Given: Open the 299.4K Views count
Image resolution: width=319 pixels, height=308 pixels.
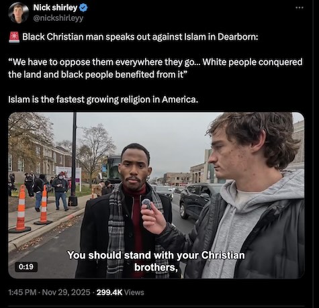Looking at the screenshot, I should [x=120, y=293].
